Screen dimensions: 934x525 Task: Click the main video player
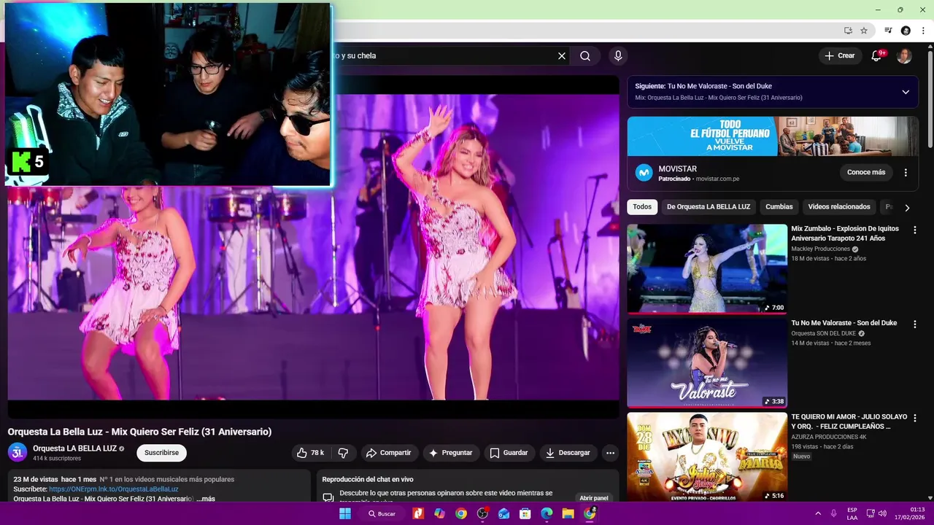pyautogui.click(x=313, y=248)
